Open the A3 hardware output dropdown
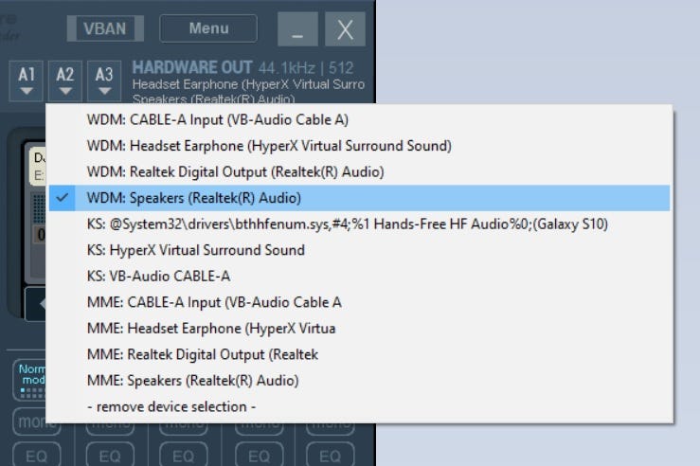Image resolution: width=700 pixels, height=466 pixels. 104,81
